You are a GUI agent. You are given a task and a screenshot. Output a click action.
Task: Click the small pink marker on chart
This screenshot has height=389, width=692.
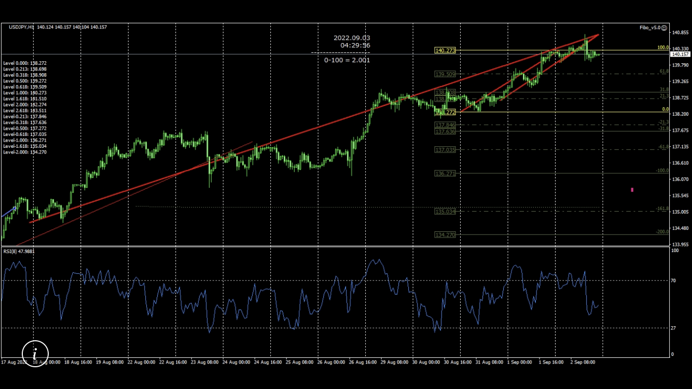(632, 190)
